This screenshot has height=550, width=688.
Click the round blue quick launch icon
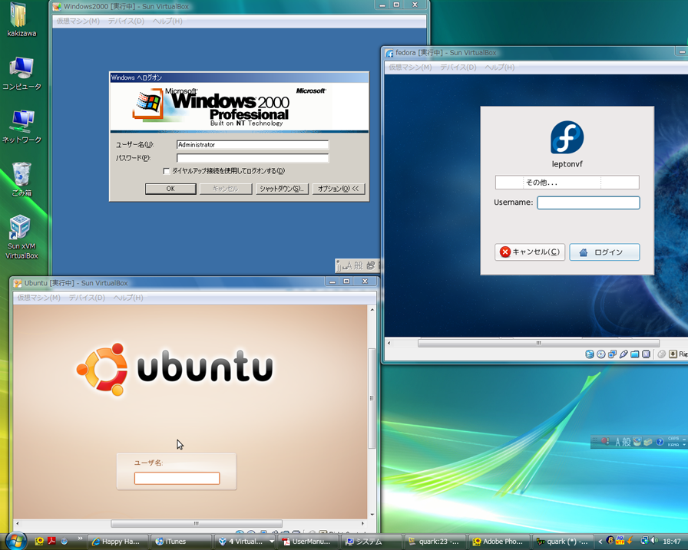click(64, 542)
